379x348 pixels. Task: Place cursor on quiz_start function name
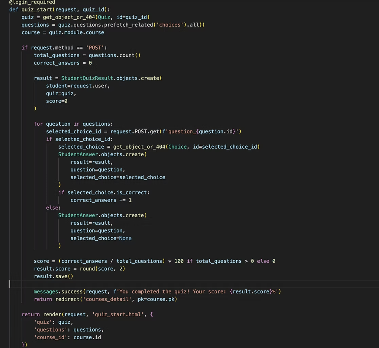click(37, 10)
